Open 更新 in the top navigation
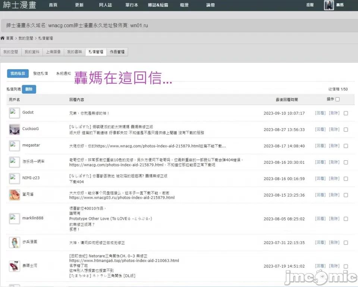Viewport: 358px width, 287px height. click(79, 5)
